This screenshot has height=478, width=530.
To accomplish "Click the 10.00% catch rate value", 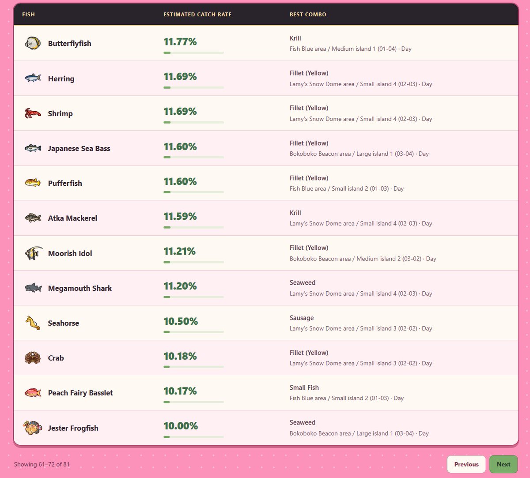I will click(x=181, y=426).
